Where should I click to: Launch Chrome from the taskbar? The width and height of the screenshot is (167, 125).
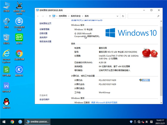12,122
